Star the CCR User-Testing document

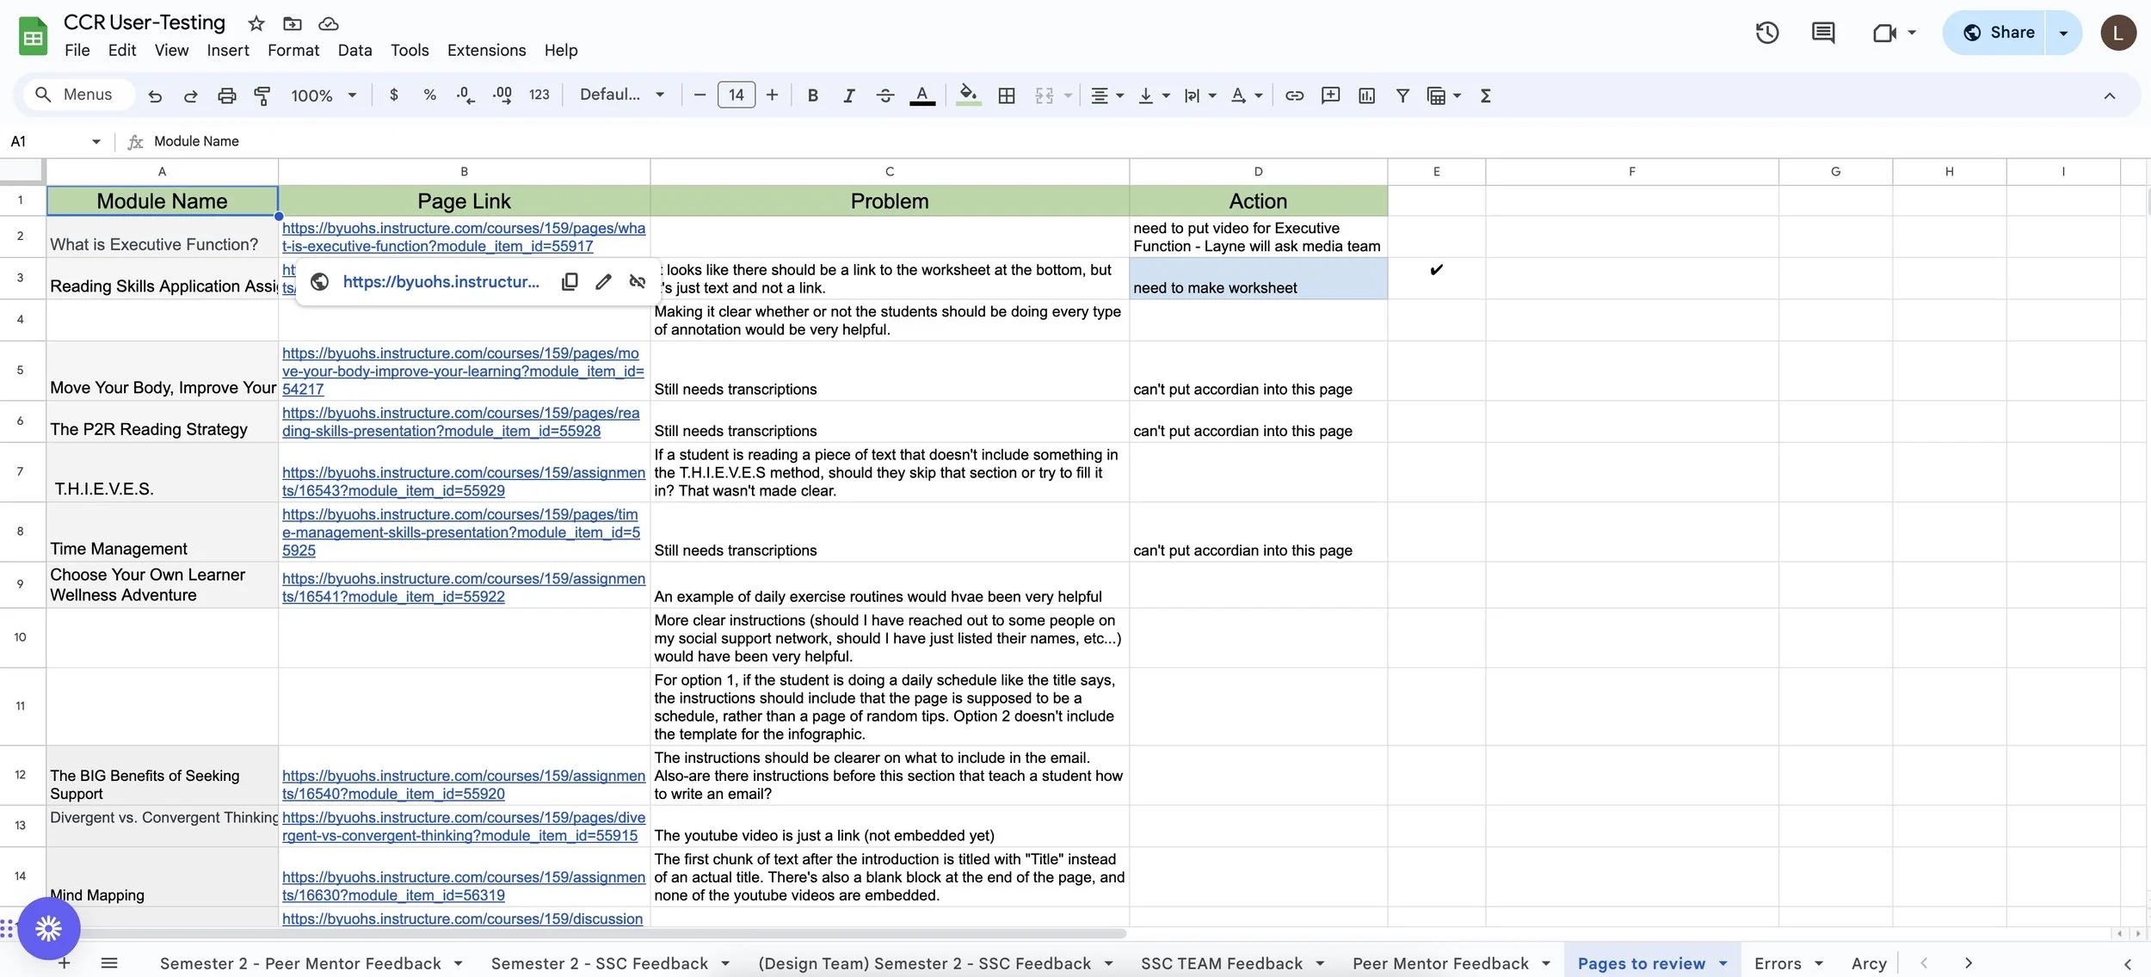pos(256,23)
